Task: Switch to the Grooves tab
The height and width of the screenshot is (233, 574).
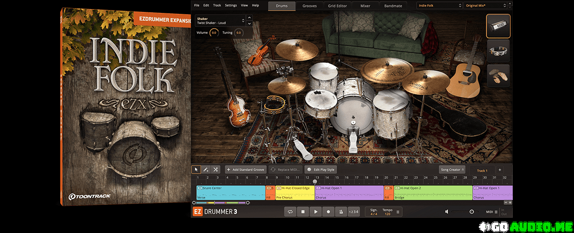Action: coord(309,6)
